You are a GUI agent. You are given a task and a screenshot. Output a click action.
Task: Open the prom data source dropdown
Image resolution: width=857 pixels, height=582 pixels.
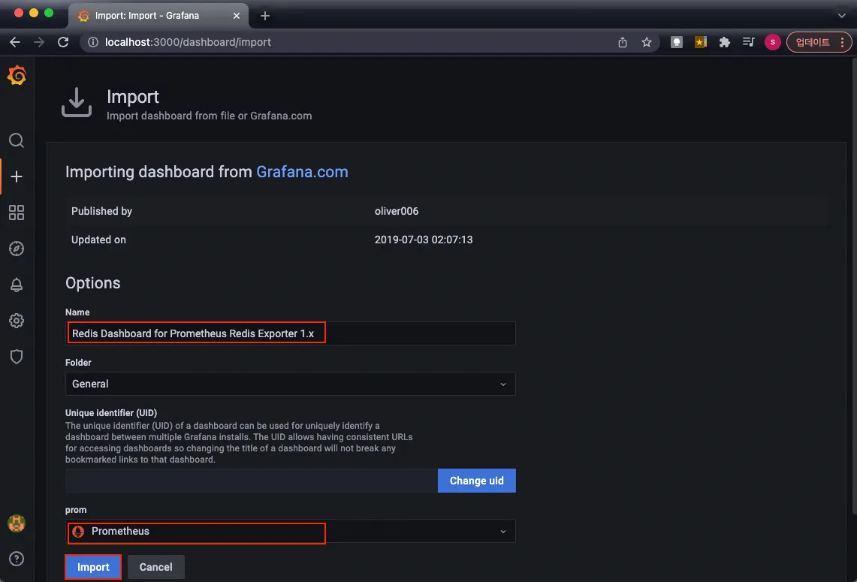pyautogui.click(x=290, y=531)
